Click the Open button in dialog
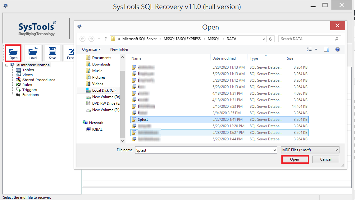This screenshot has height=200, width=355. tap(295, 159)
